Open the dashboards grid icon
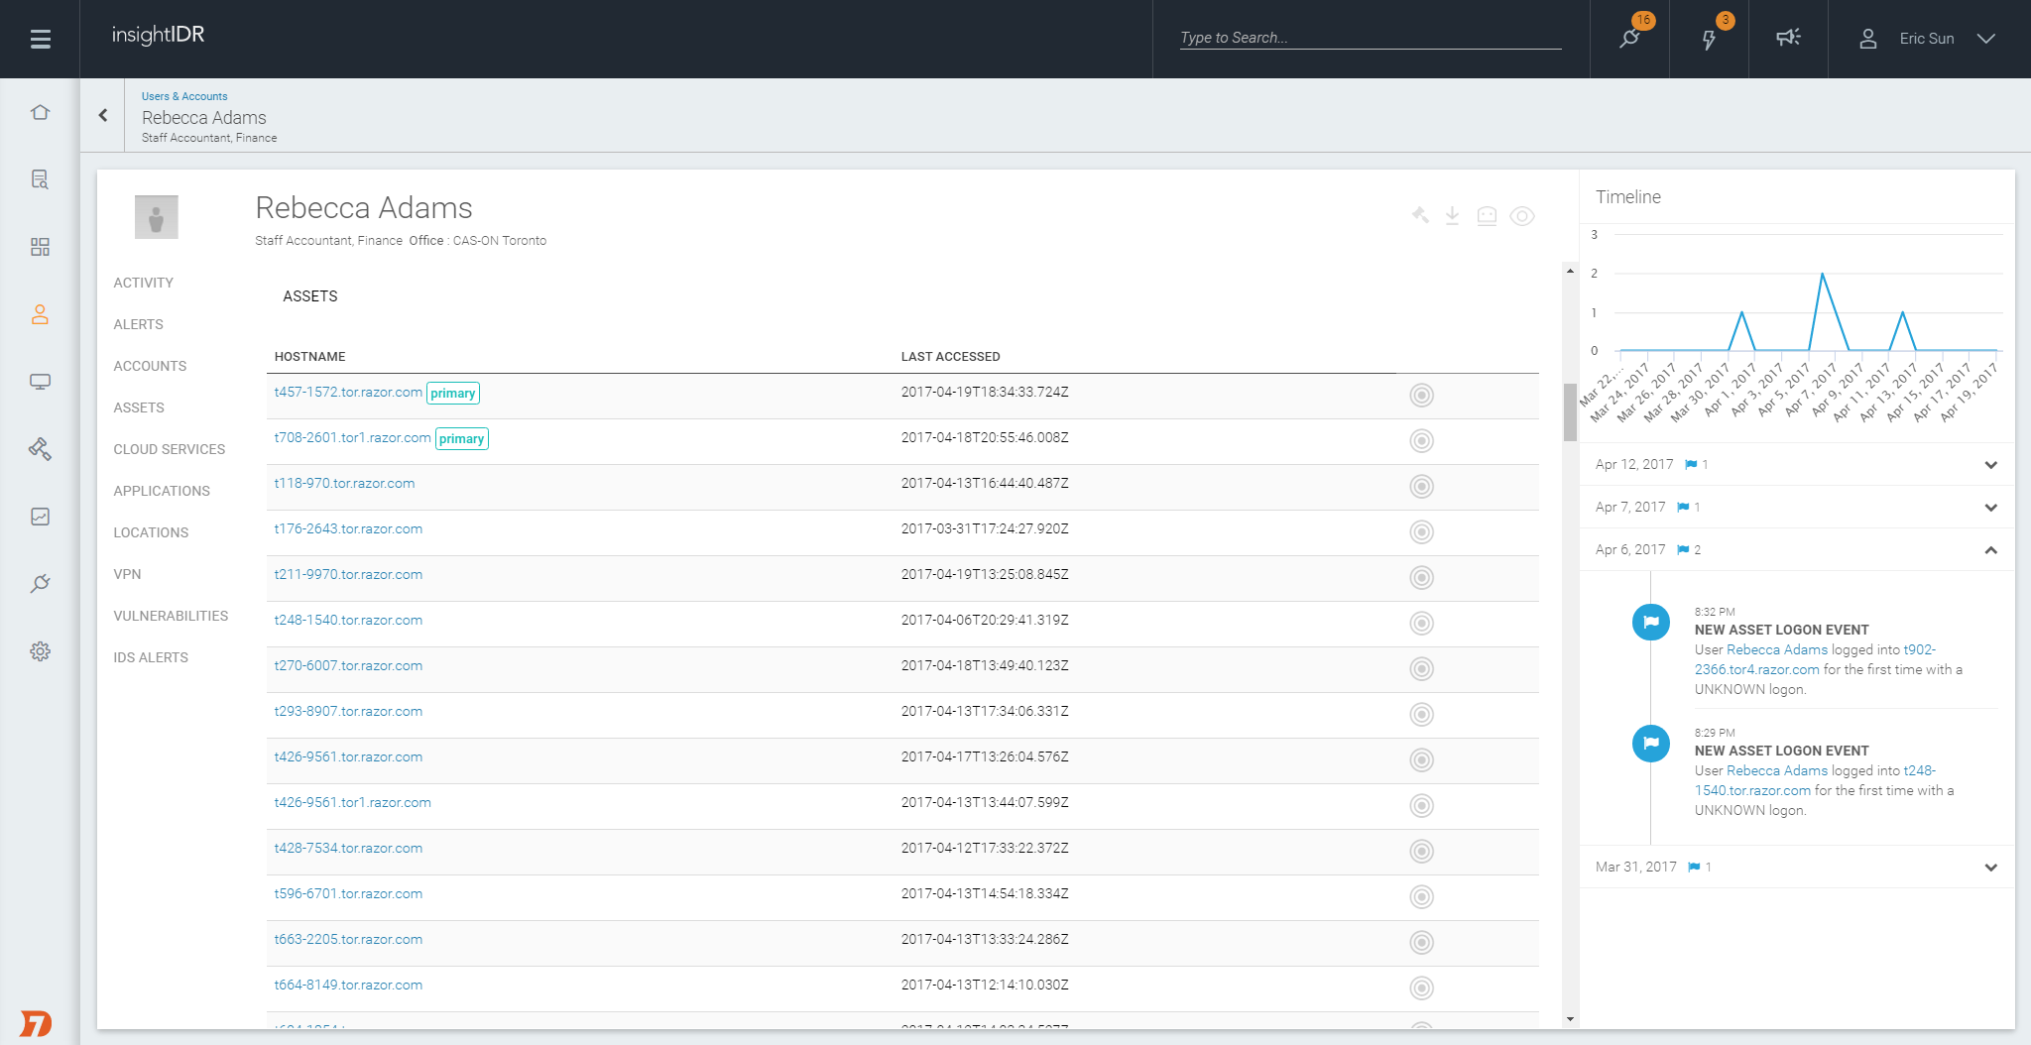 click(40, 247)
